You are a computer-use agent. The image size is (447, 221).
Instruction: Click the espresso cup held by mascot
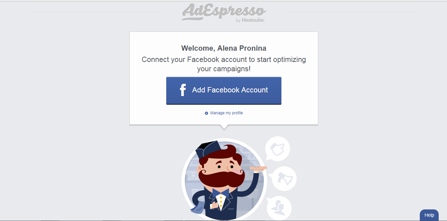coord(214,206)
